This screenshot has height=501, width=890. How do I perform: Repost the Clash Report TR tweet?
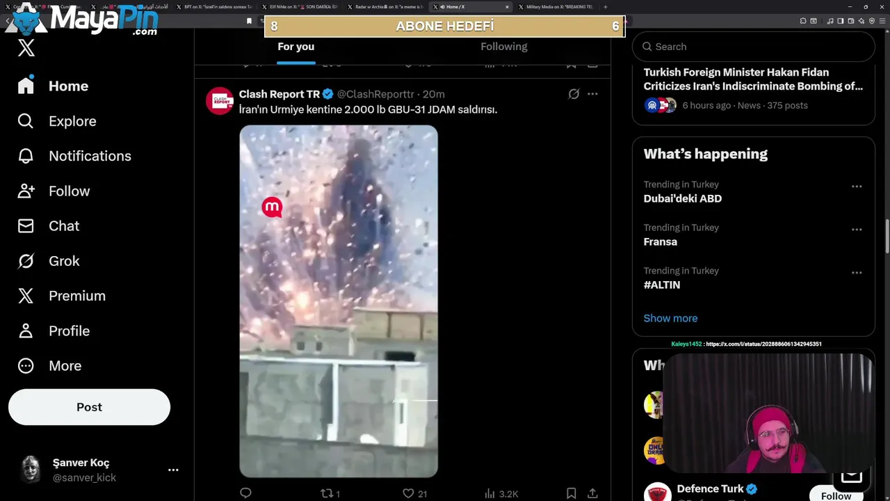(330, 493)
